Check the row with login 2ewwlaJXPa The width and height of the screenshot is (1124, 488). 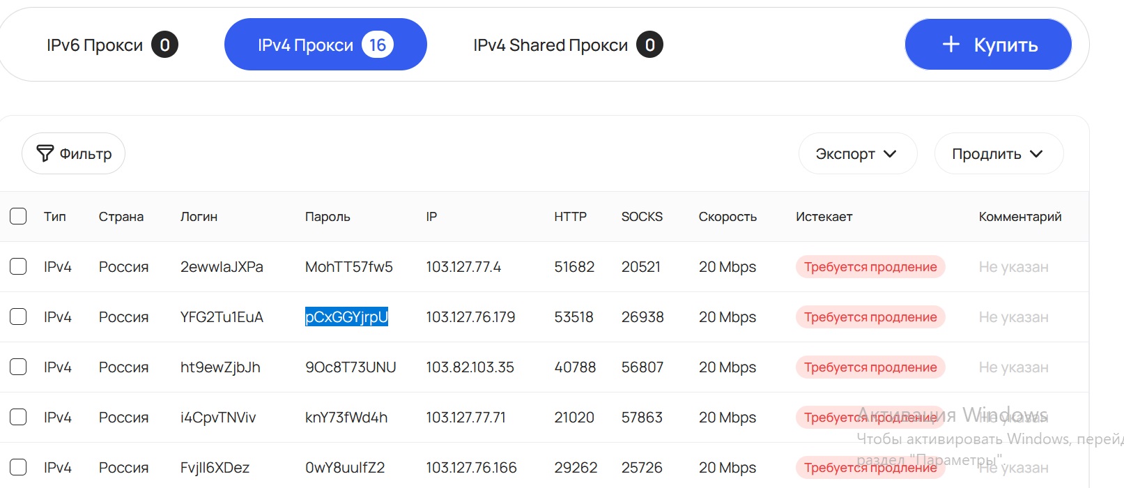[18, 266]
